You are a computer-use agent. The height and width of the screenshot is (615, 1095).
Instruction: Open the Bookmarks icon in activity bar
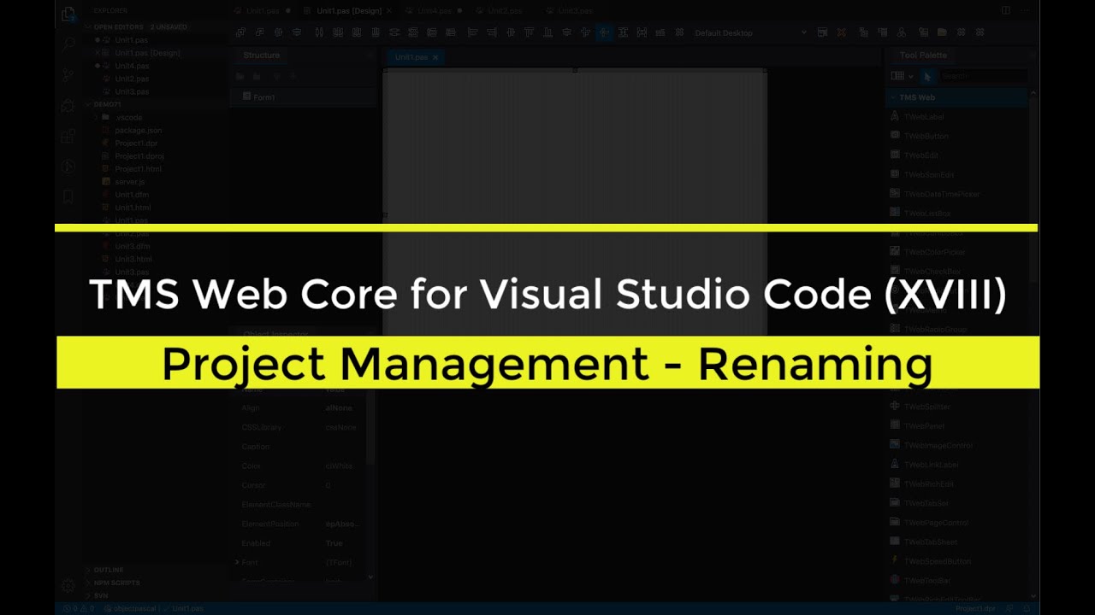[x=68, y=196]
